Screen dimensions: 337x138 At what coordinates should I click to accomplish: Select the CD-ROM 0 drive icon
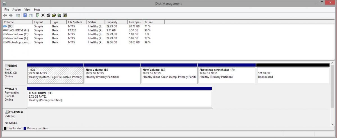pyautogui.click(x=7, y=112)
